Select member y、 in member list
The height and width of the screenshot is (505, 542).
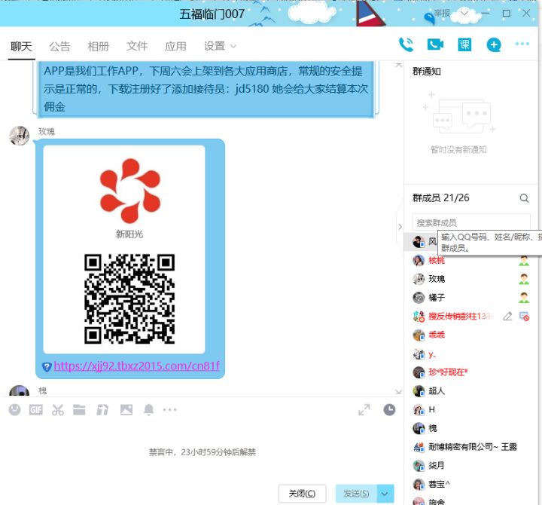point(470,354)
